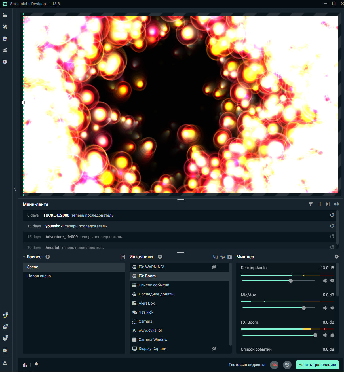Select the Alert Box source
344x372 pixels.
pyautogui.click(x=180, y=303)
